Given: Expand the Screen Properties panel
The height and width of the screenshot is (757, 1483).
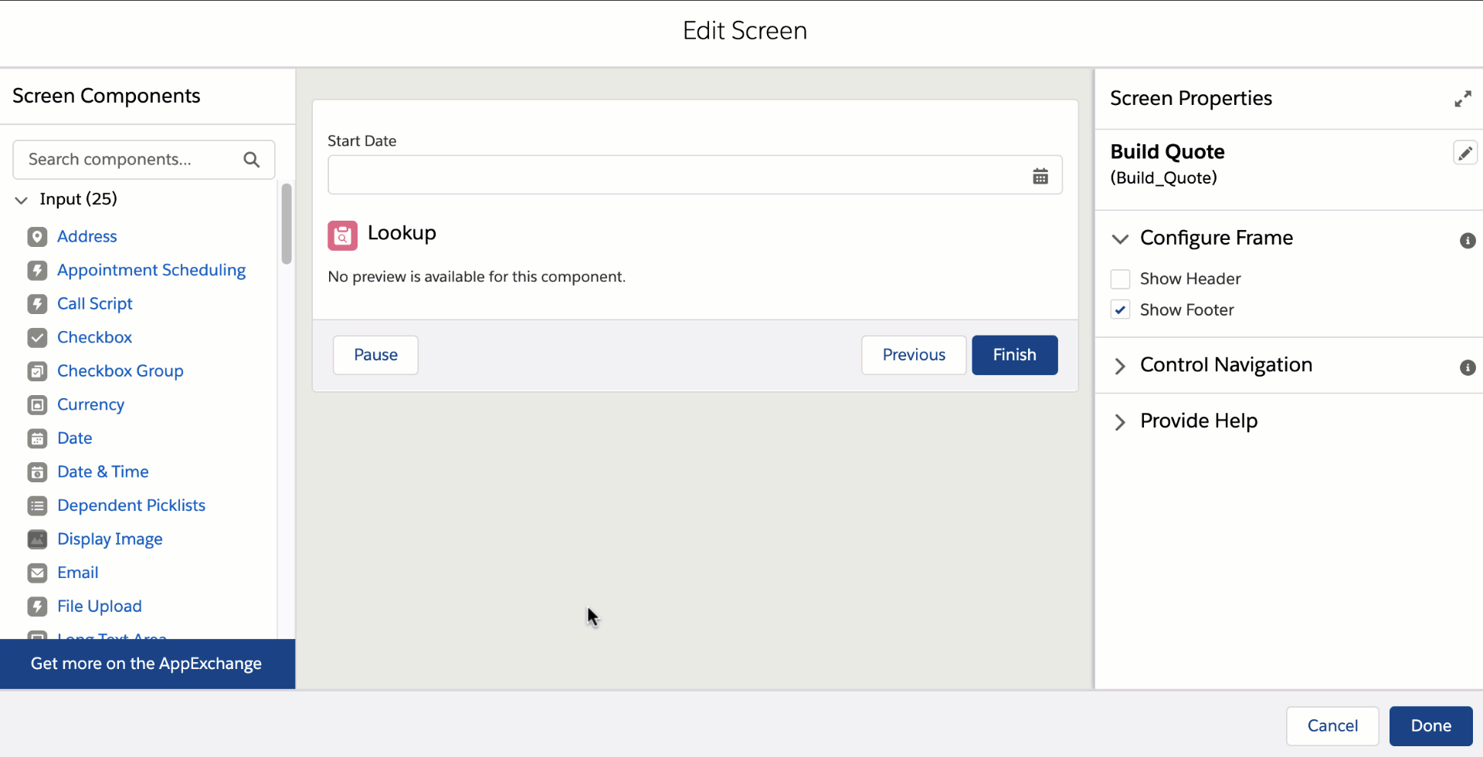Looking at the screenshot, I should pos(1462,99).
